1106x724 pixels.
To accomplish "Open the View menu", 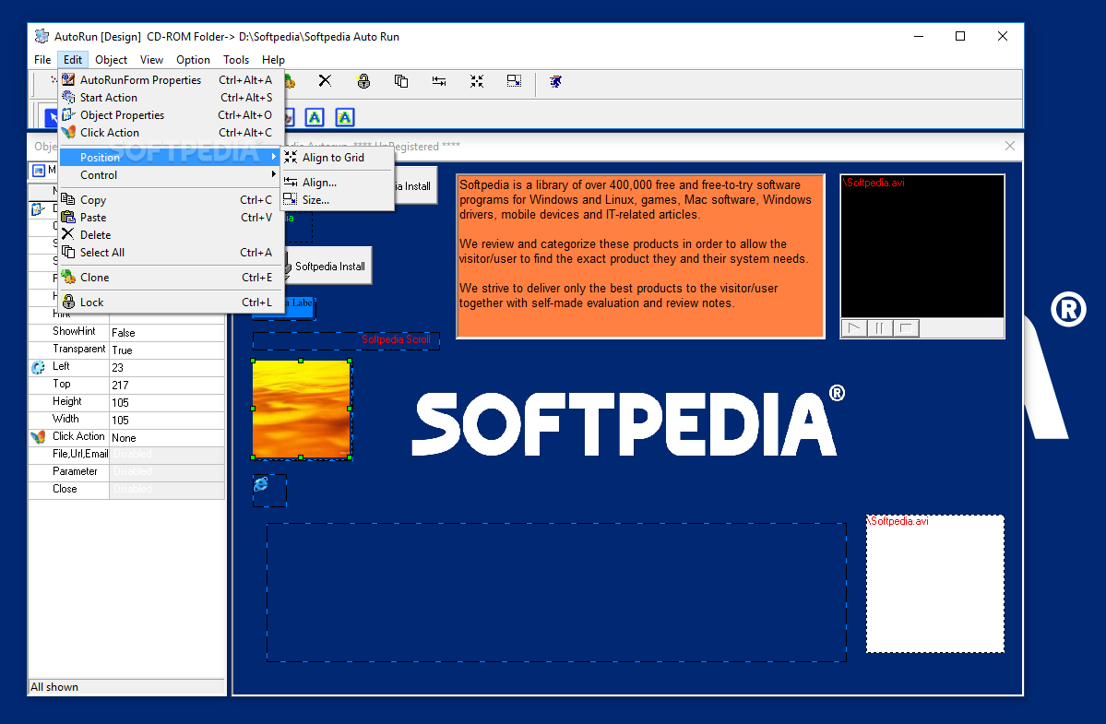I will (x=151, y=60).
